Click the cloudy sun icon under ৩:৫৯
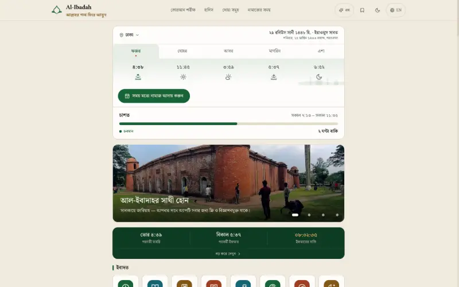The height and width of the screenshot is (287, 459). point(228,77)
